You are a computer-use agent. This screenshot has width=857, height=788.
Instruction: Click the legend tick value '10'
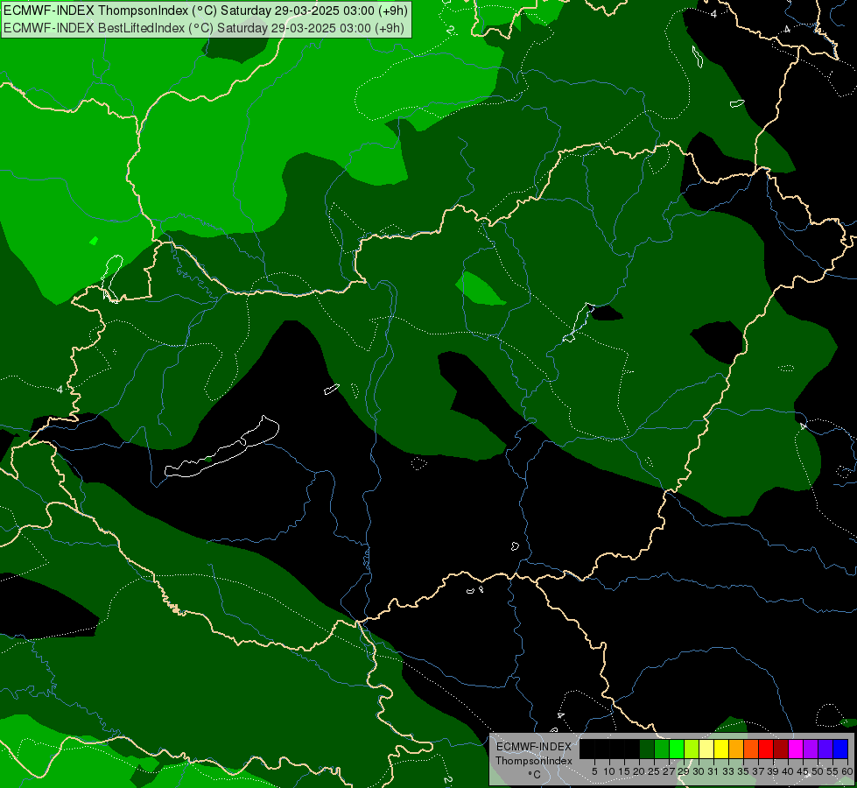609,771
